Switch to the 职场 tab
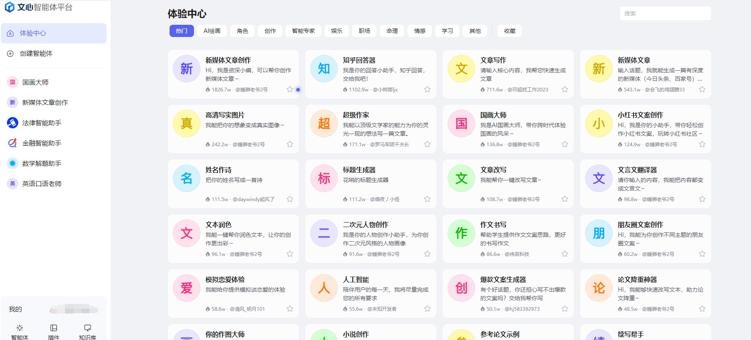This screenshot has width=751, height=340. tap(364, 31)
